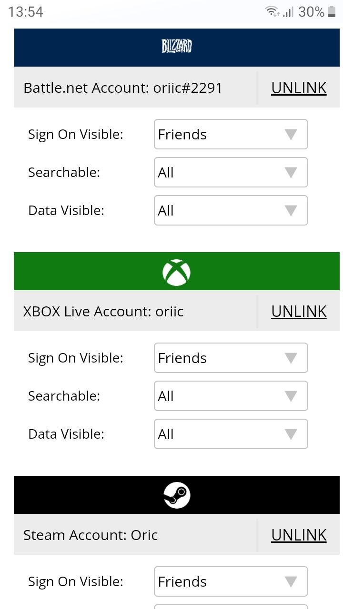Tap the Steam Account Oric label
Screen dimensions: 343x609
pos(91,535)
